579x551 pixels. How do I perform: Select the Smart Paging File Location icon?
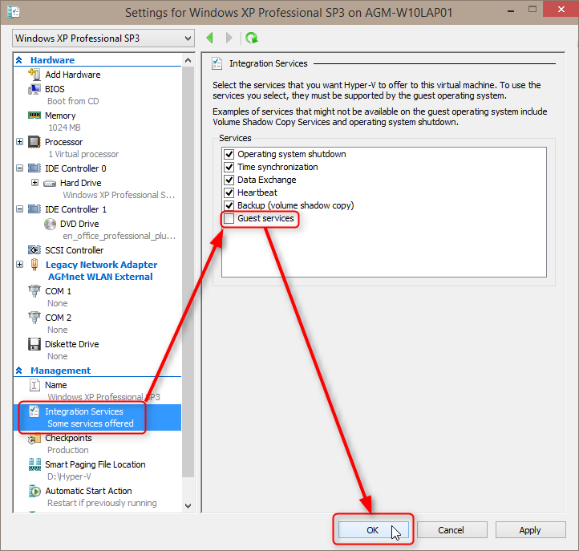(34, 464)
